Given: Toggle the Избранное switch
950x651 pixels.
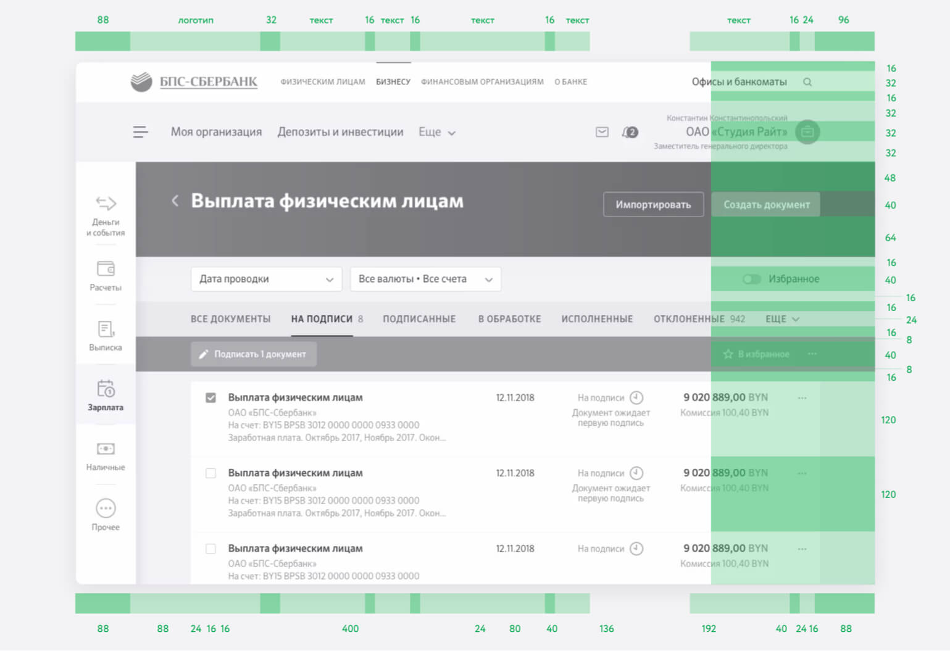Looking at the screenshot, I should click(x=752, y=279).
